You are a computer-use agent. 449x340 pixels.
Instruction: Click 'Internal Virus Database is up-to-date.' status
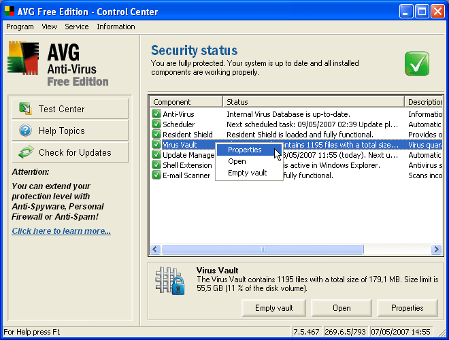(x=288, y=114)
